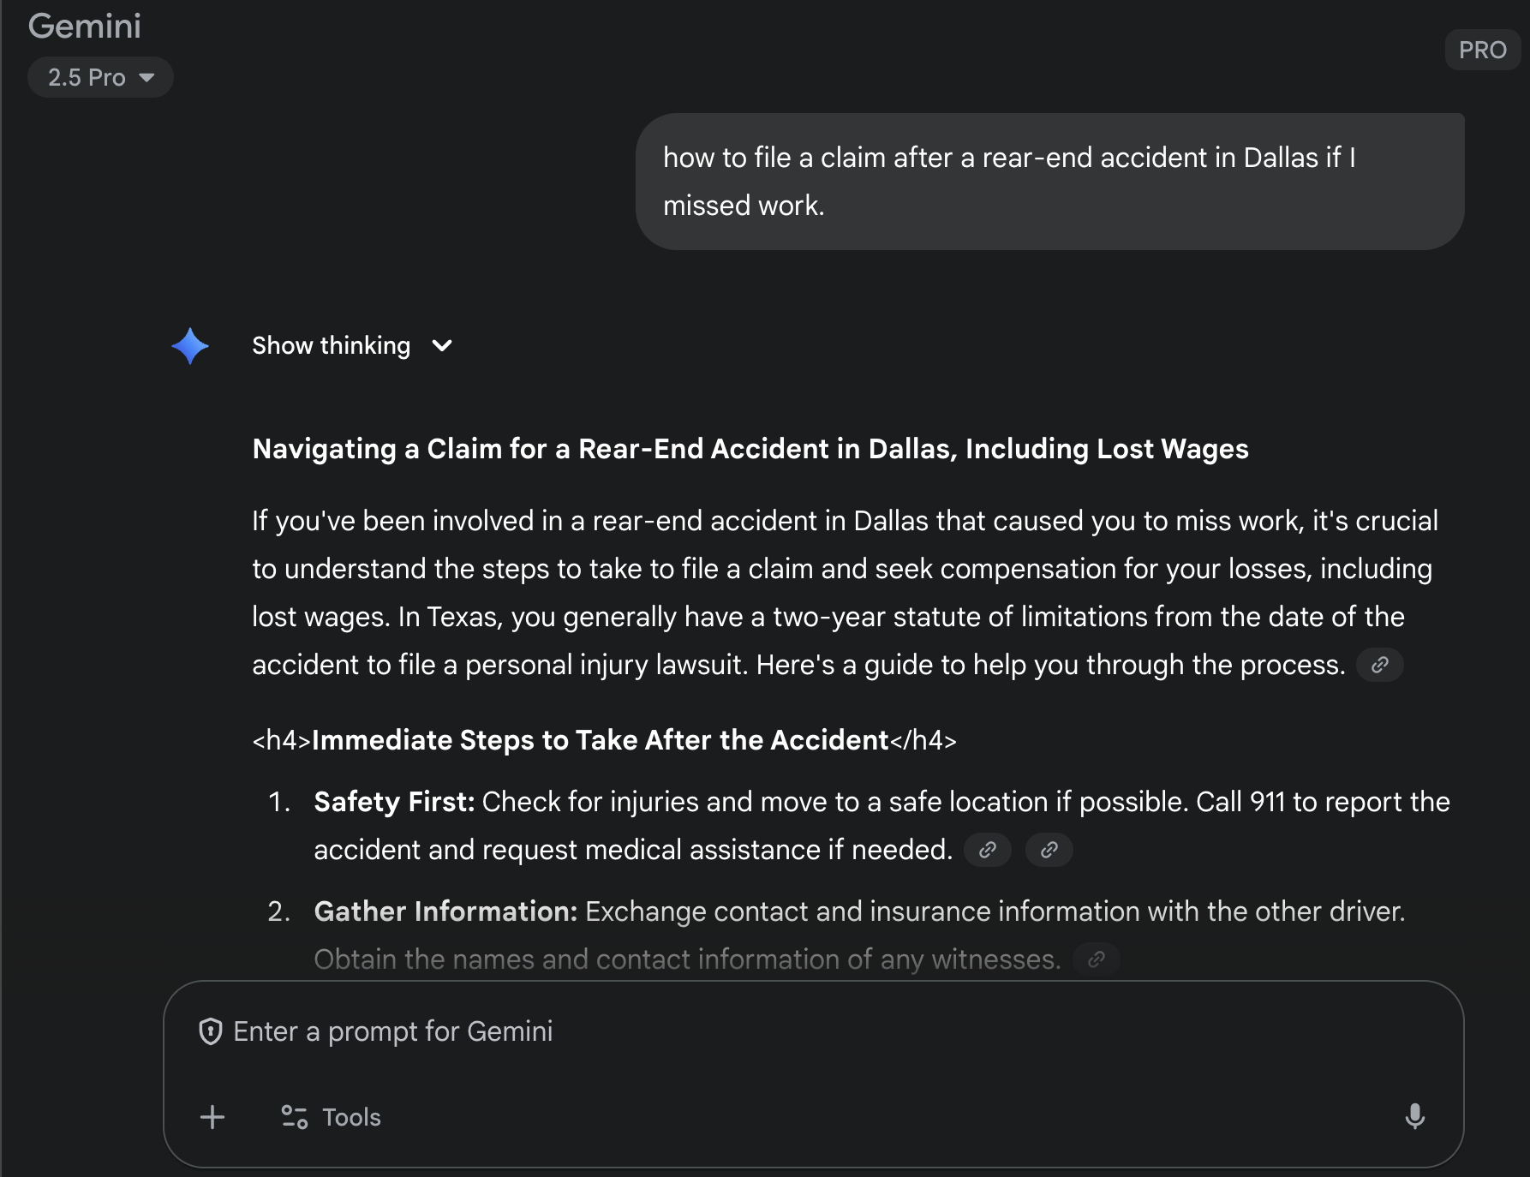The height and width of the screenshot is (1177, 1530).
Task: Open source link after the witnesses sentence
Action: 1096,959
